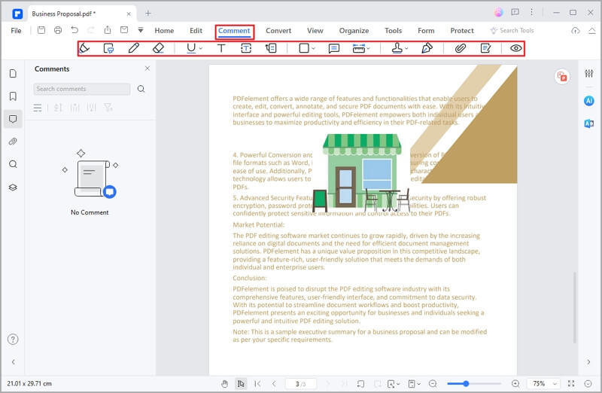Open the Help question mark icon

(13, 340)
